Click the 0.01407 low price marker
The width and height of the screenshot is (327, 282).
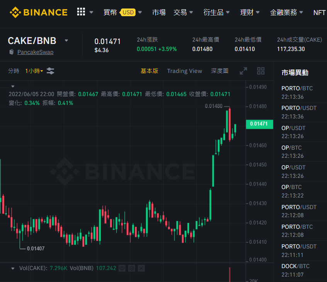click(x=36, y=248)
